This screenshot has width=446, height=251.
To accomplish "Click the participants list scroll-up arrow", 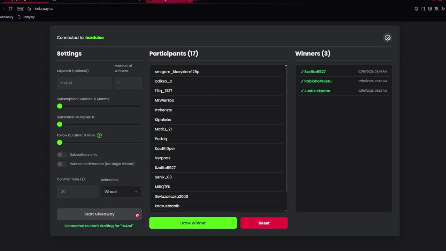I will (286, 66).
